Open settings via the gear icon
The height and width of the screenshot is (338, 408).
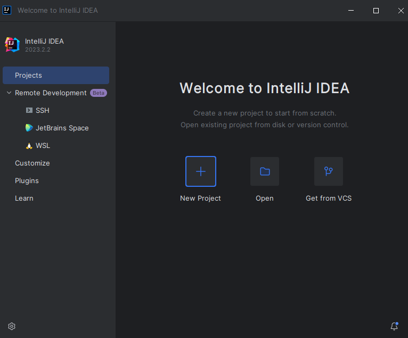[x=12, y=326]
